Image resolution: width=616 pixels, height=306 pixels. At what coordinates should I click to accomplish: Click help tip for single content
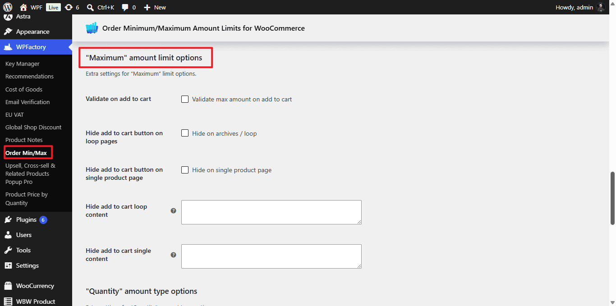click(x=173, y=255)
